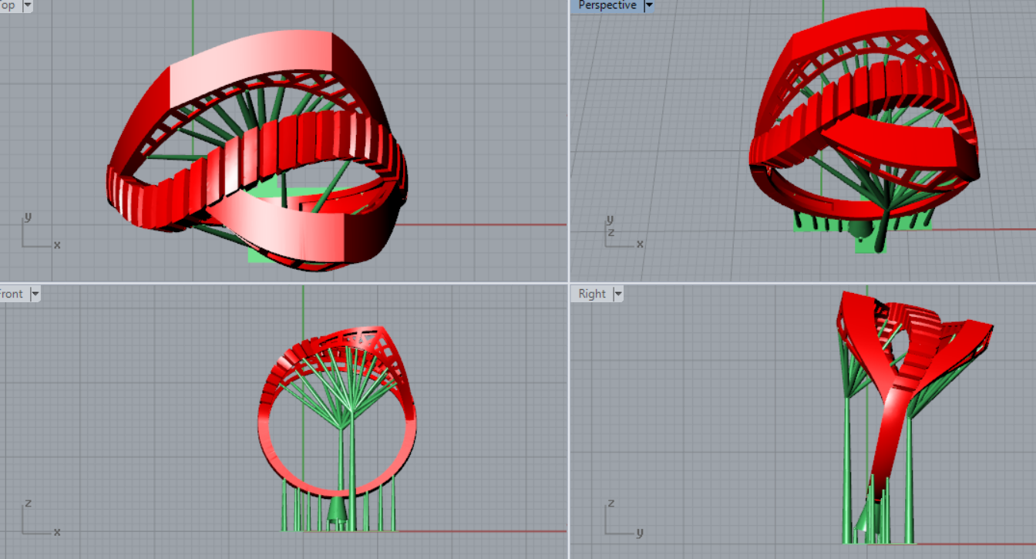Click the Front viewport title label
Screen dimensions: 1036x559
tap(12, 294)
